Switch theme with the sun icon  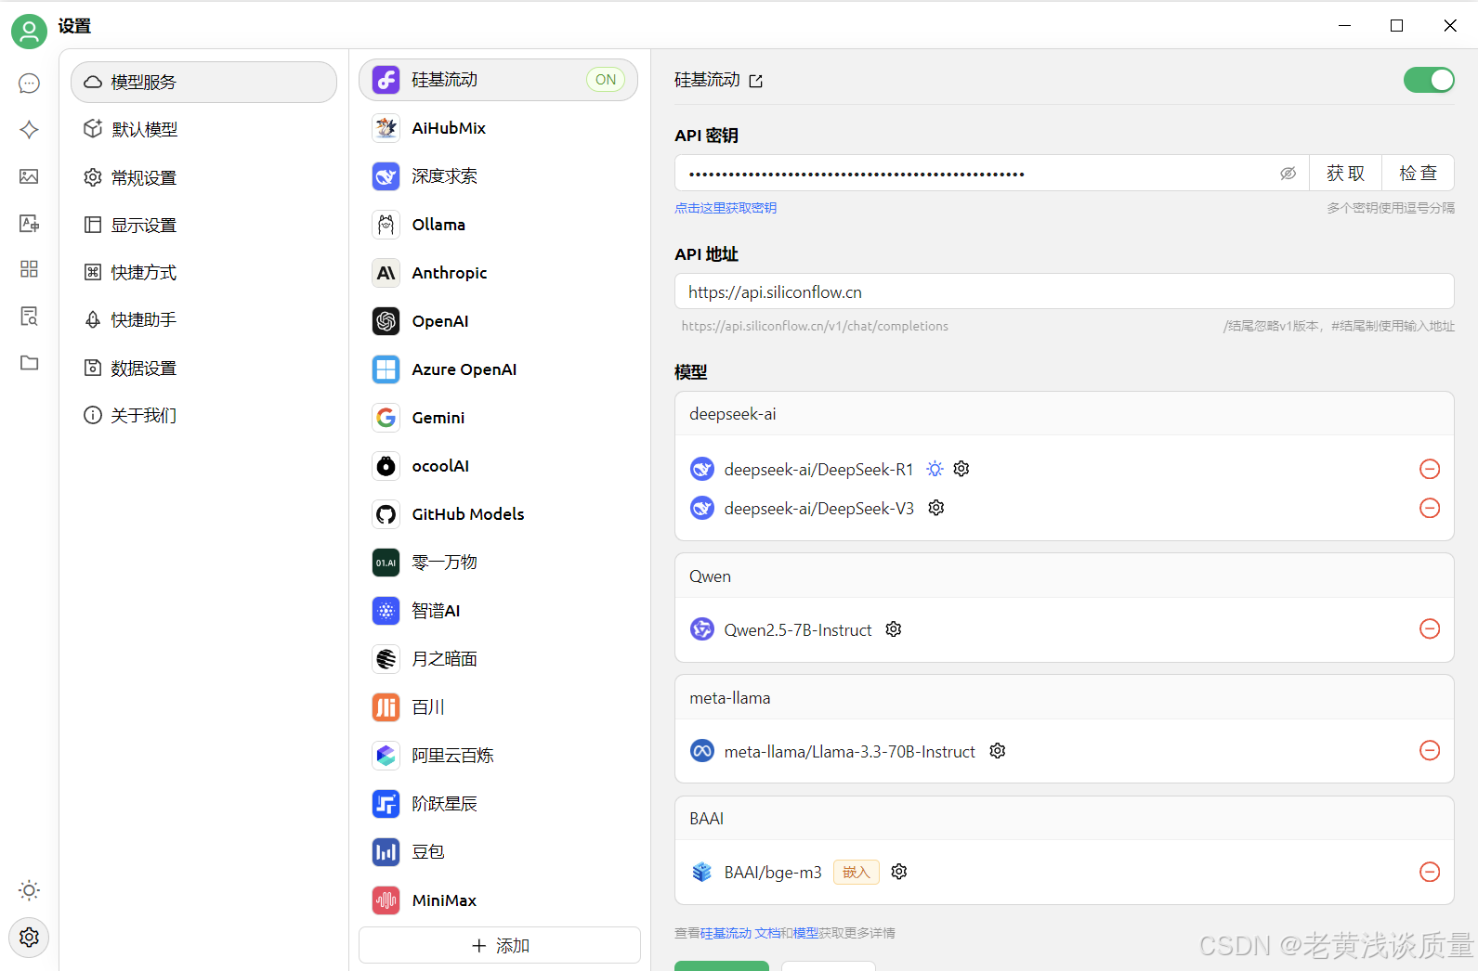click(29, 890)
